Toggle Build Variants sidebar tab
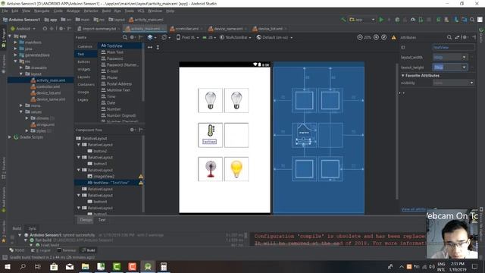Screen dimensions: 485x273 coord(3,199)
